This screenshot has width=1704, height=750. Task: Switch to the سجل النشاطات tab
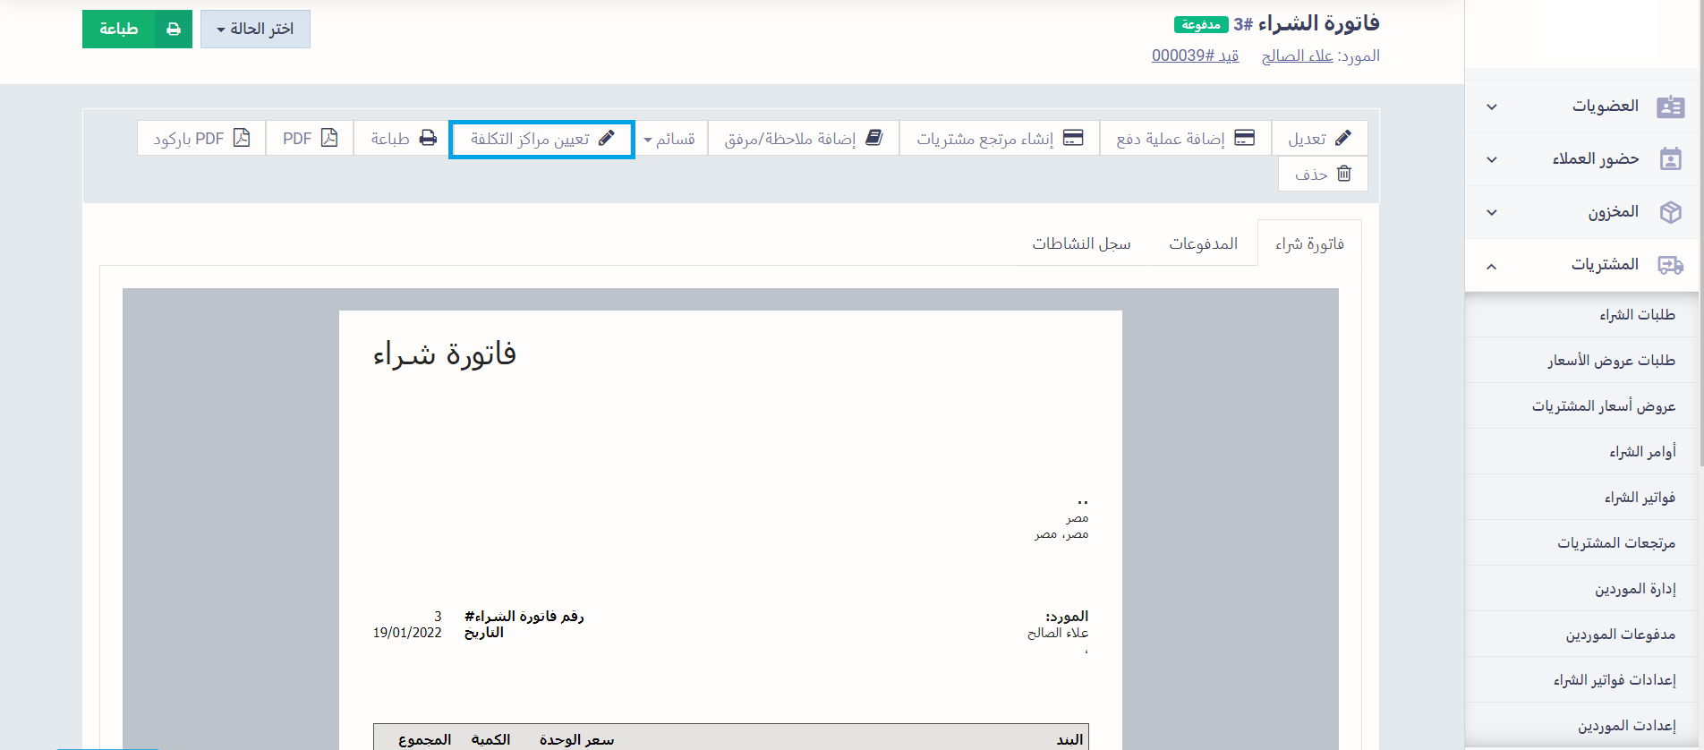pos(1081,243)
